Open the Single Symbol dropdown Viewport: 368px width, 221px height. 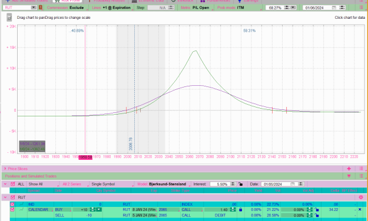[x=112, y=184]
